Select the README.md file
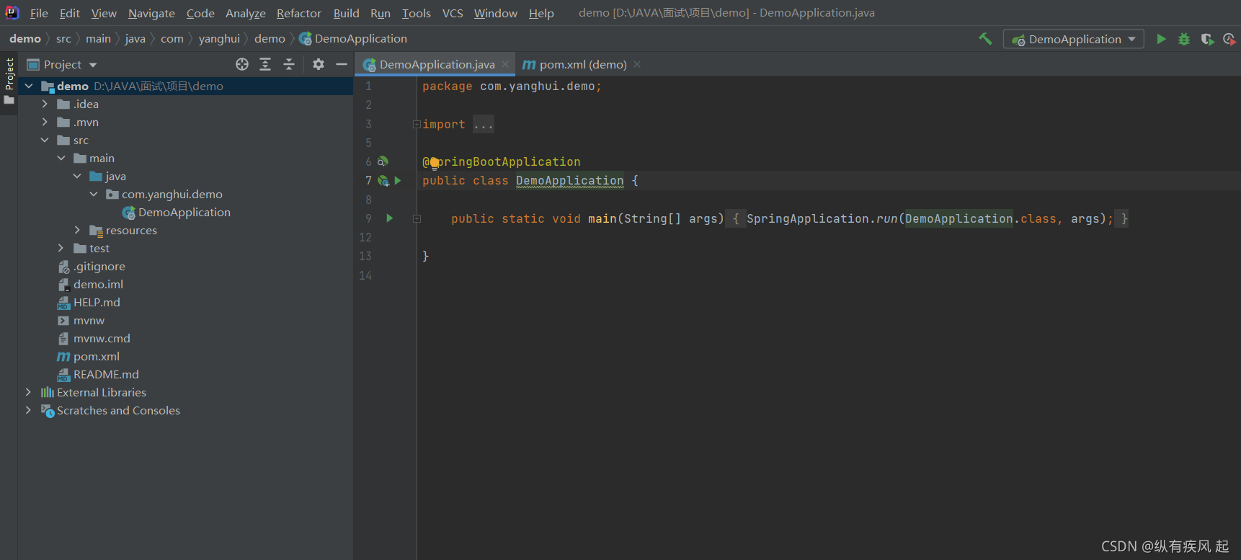Viewport: 1241px width, 560px height. (106, 374)
